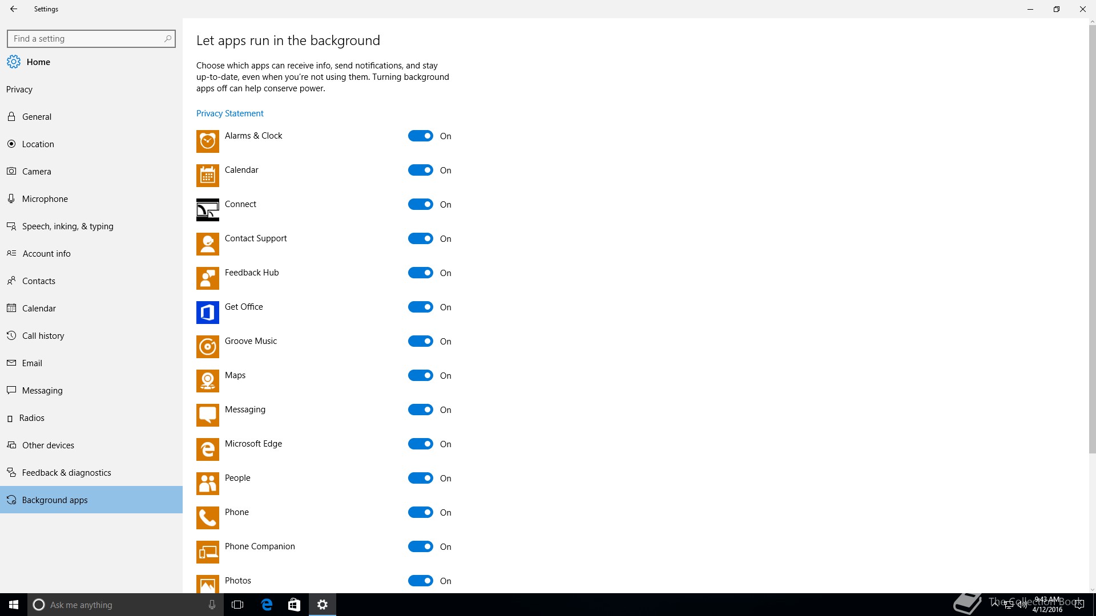Switch off Get Office background toggle
1096x616 pixels.
(421, 307)
